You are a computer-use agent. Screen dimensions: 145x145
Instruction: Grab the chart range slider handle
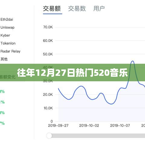pos(49,136)
